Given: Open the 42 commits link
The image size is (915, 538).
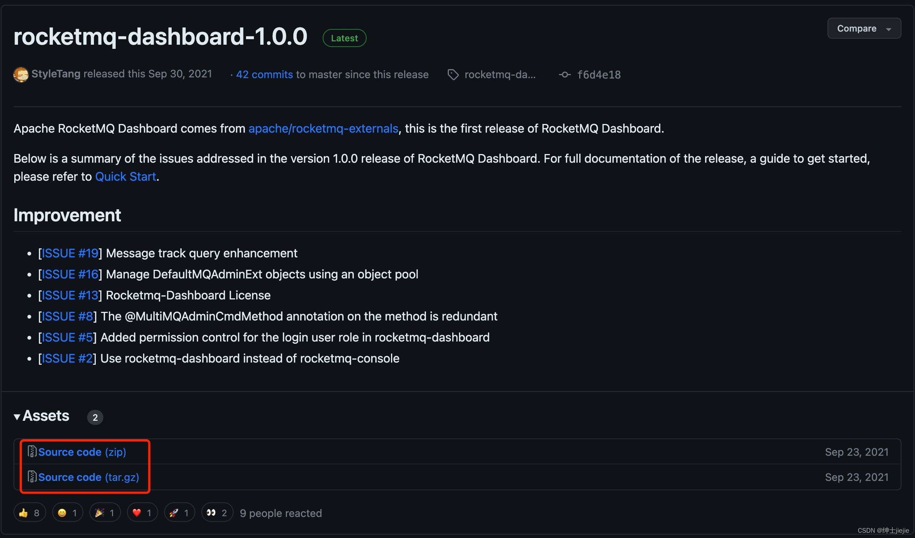Looking at the screenshot, I should 264,74.
